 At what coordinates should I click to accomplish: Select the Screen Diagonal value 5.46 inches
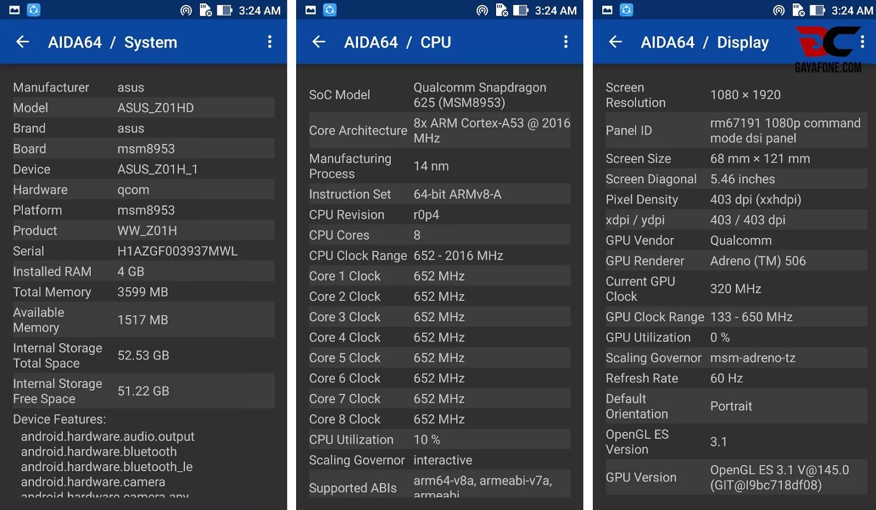(x=742, y=179)
